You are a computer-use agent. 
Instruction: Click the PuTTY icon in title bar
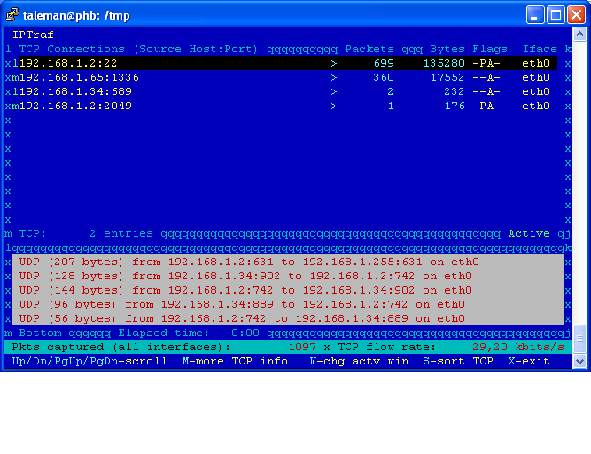tap(12, 15)
